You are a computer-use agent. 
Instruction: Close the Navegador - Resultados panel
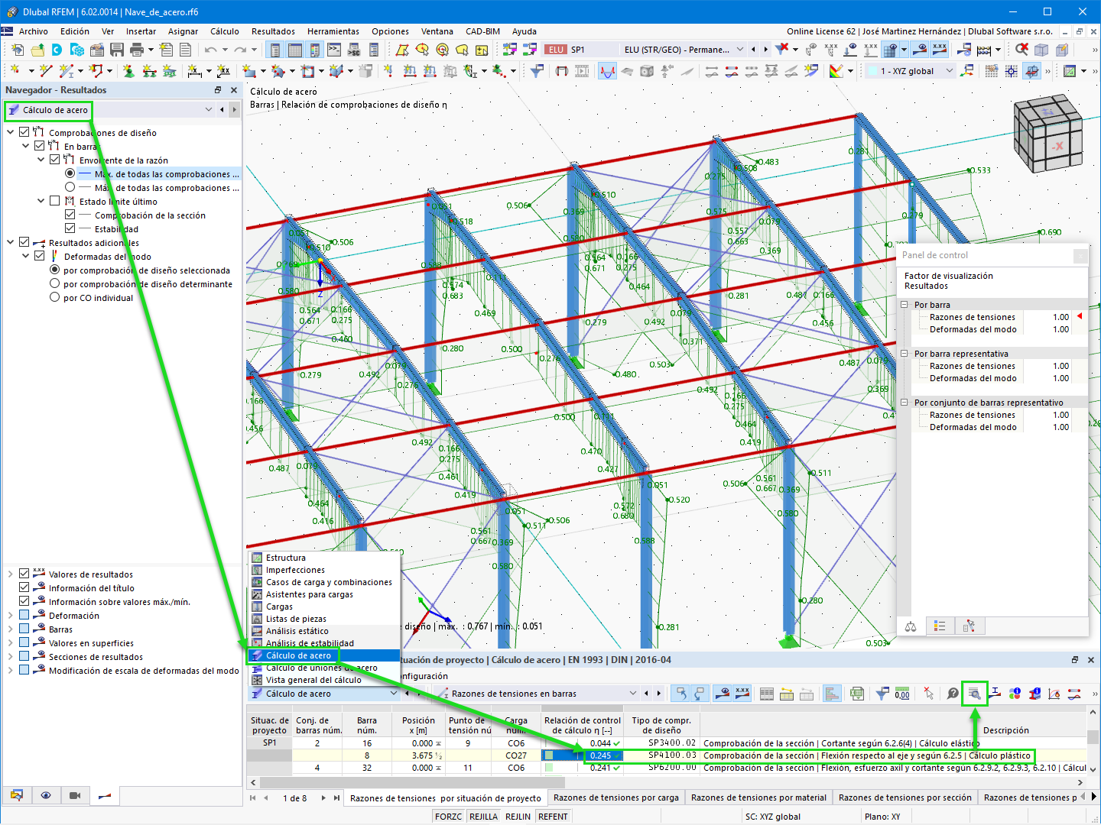click(x=234, y=90)
